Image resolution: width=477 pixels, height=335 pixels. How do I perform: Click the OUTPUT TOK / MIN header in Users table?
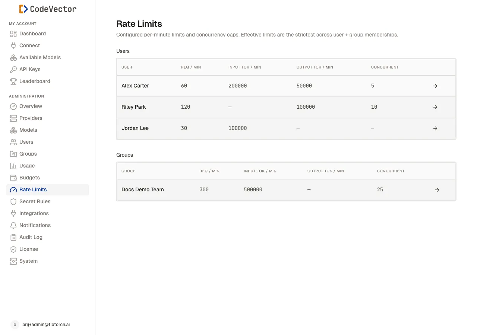click(x=315, y=67)
